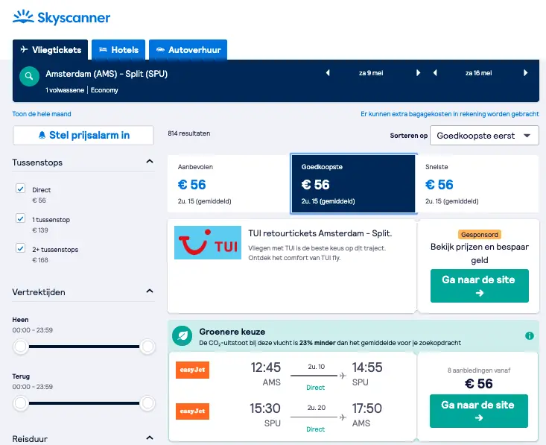546x445 pixels.
Task: Open the Toon de hele maand link
Action: pyautogui.click(x=42, y=114)
